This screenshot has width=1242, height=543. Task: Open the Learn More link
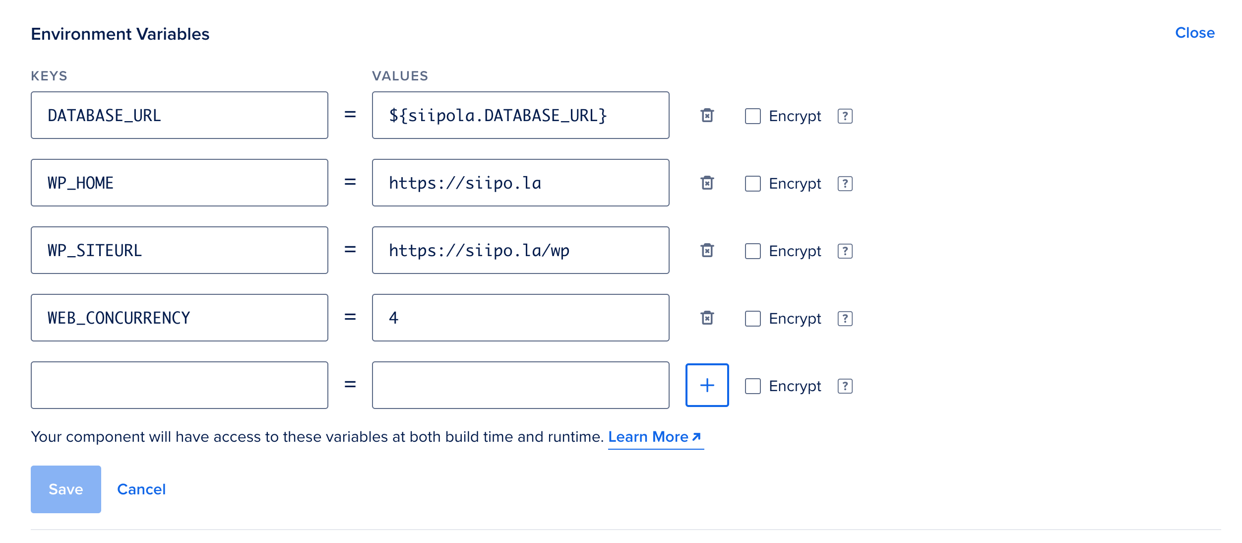pyautogui.click(x=654, y=437)
